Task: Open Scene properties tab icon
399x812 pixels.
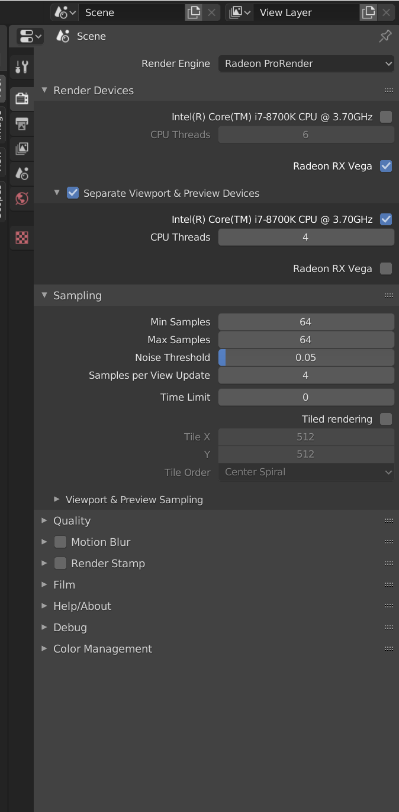Action: tap(22, 174)
